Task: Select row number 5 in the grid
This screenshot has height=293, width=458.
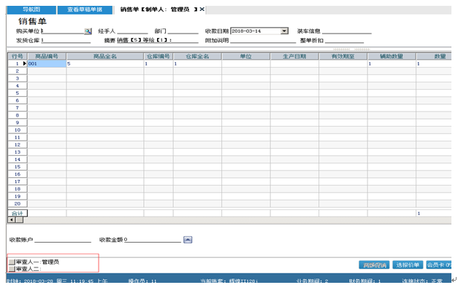Action: point(17,93)
